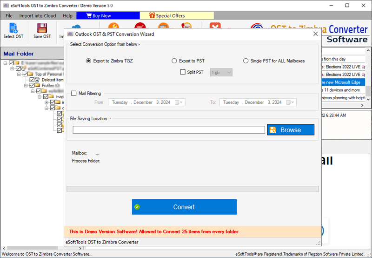Click the green checkmark icon on Convert
The width and height of the screenshot is (372, 258).
[137, 207]
